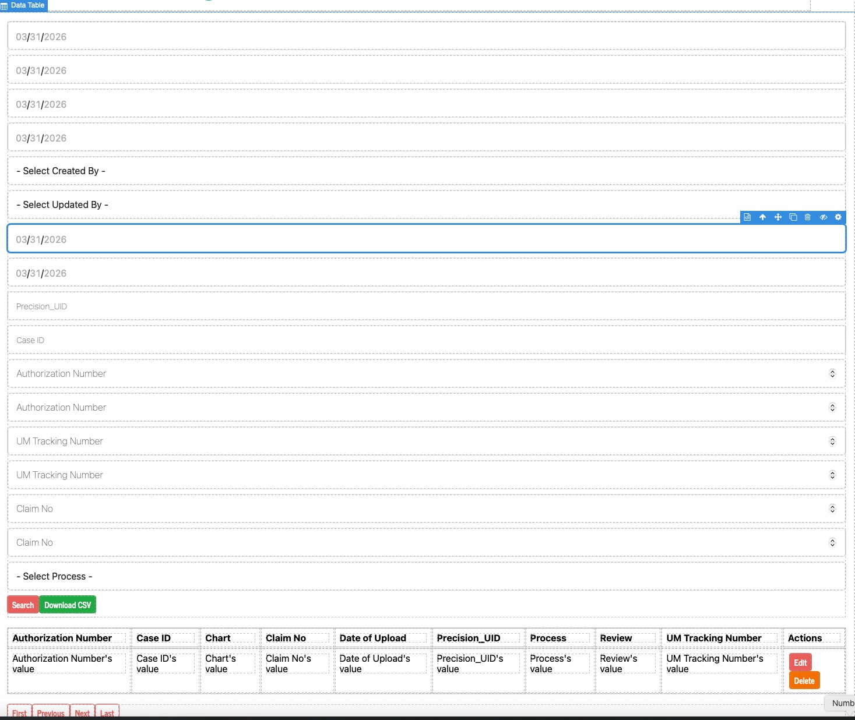Screen dimensions: 855x720
Task: Toggle visibility with the crossed-eye icon
Action: (823, 217)
